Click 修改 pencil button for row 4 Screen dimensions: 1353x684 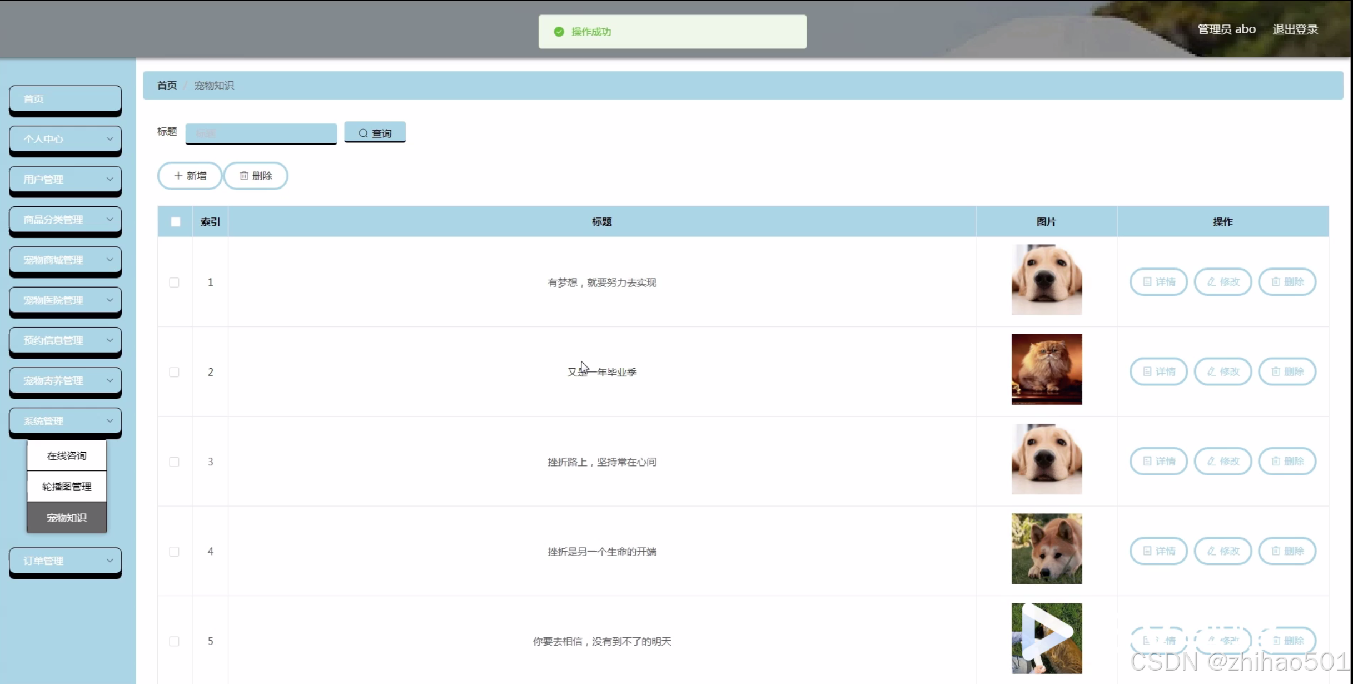pos(1222,551)
